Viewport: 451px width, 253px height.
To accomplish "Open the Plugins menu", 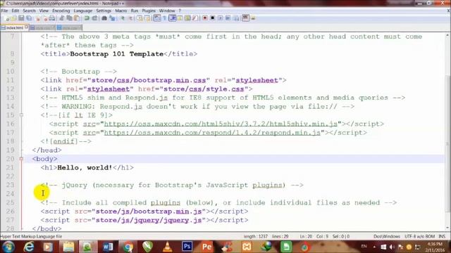I will click(x=149, y=11).
